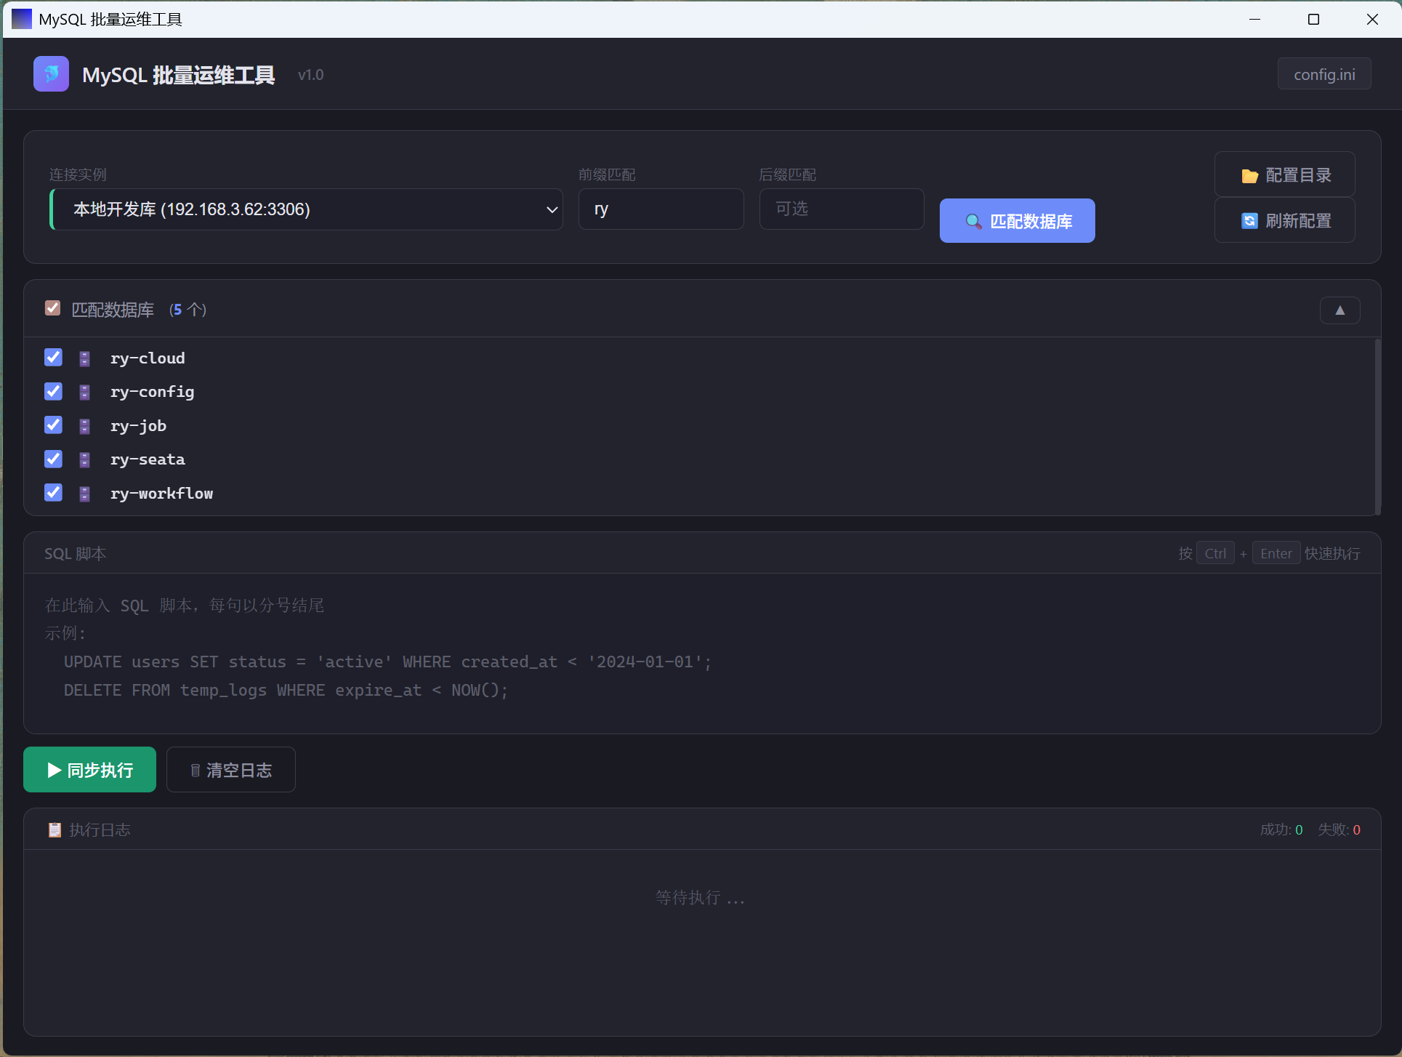Click the 匹配数据库 search button
Viewport: 1402px width, 1057px height.
click(x=1017, y=221)
